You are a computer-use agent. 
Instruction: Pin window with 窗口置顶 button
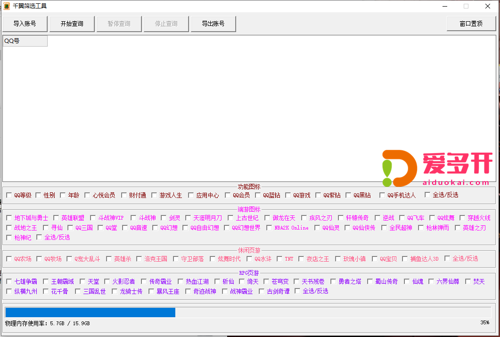click(x=471, y=24)
